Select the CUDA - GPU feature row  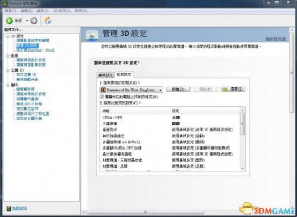(x=170, y=118)
